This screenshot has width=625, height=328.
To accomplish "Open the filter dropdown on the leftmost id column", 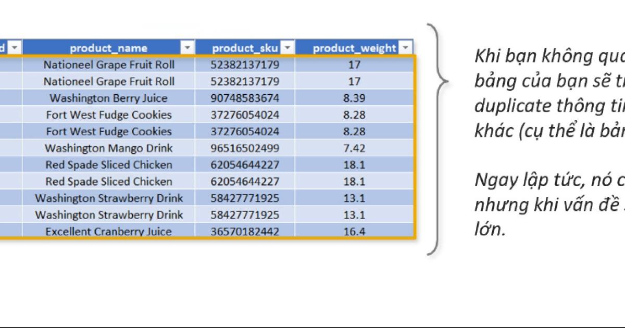I will pyautogui.click(x=14, y=48).
